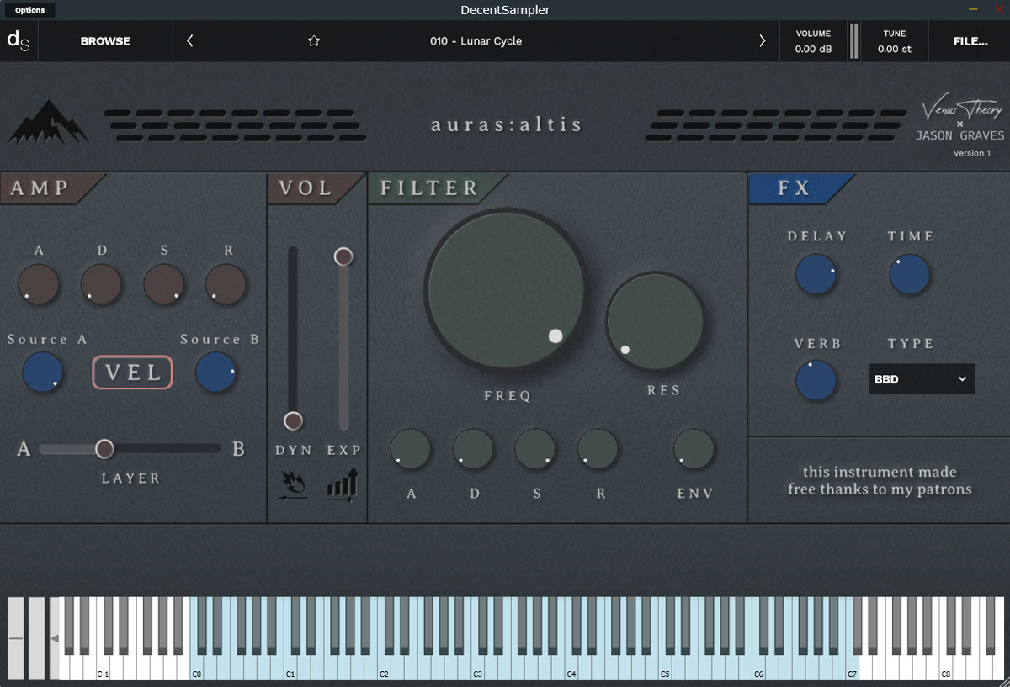Open the FILE... menu
This screenshot has width=1010, height=687.
coord(970,41)
